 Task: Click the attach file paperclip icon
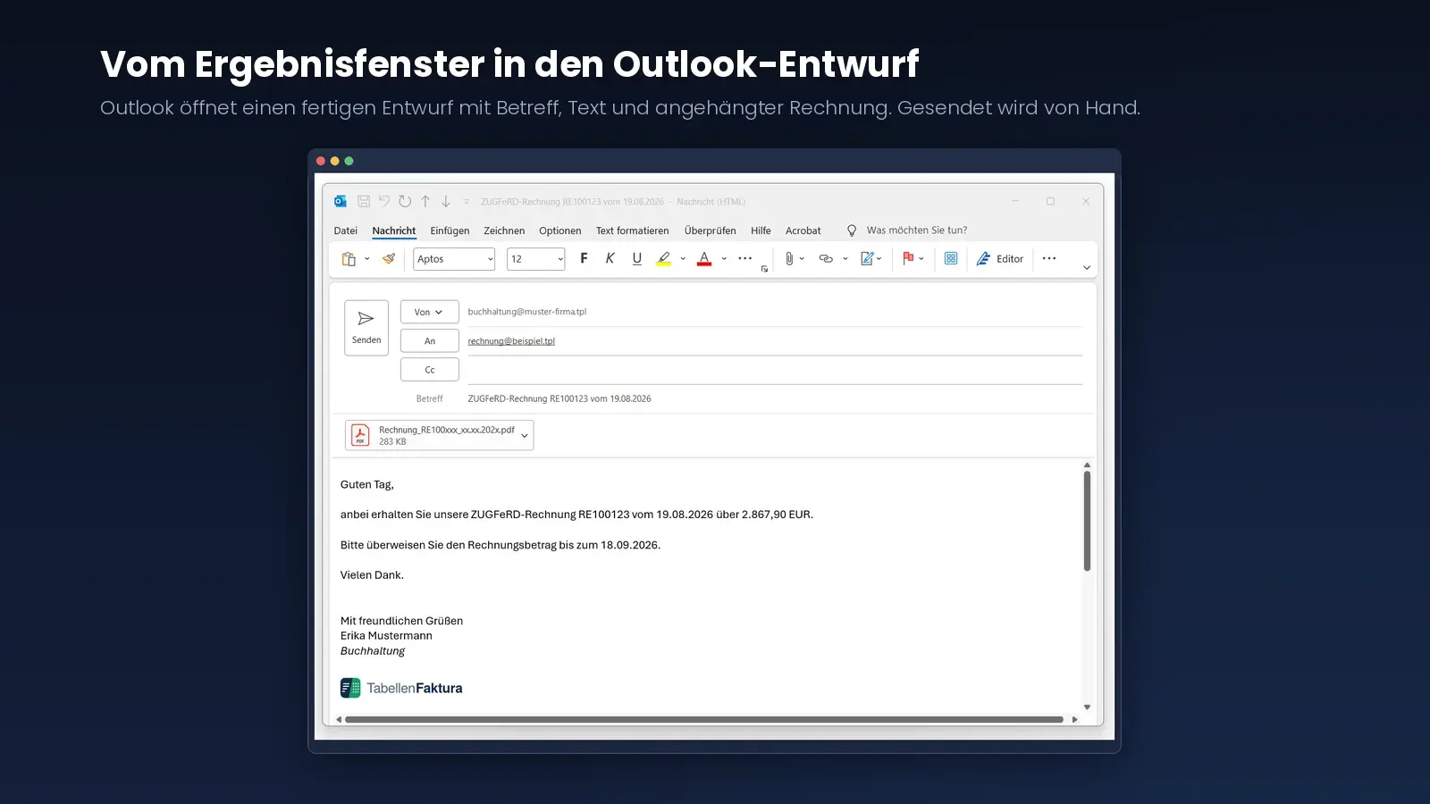(x=789, y=259)
